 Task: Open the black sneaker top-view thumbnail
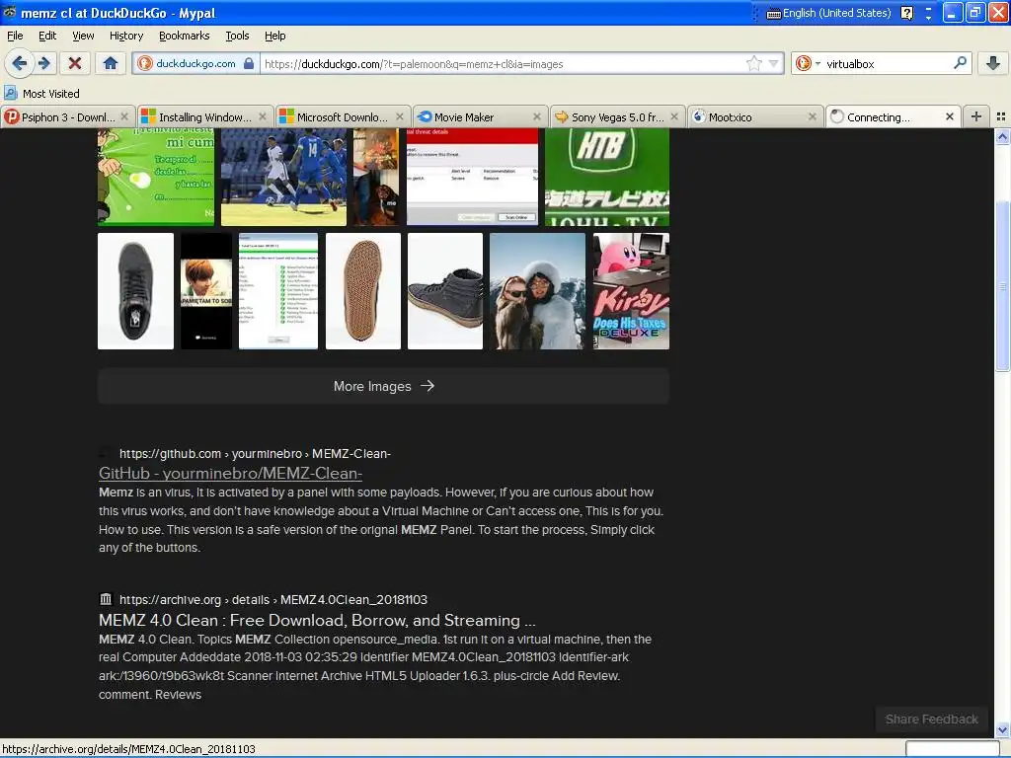(x=135, y=291)
